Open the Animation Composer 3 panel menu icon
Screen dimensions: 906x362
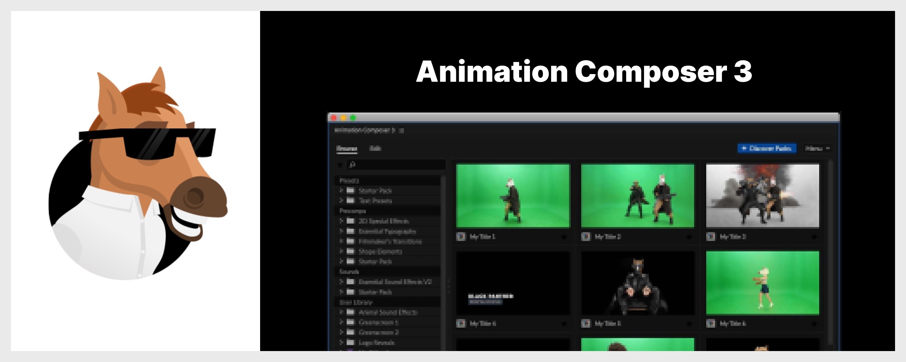pyautogui.click(x=401, y=131)
